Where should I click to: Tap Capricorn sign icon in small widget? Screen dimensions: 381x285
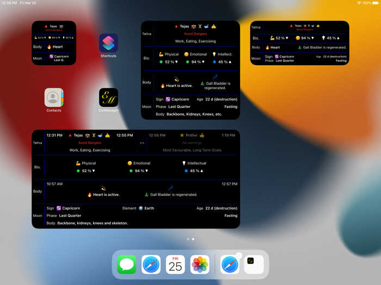coord(51,56)
